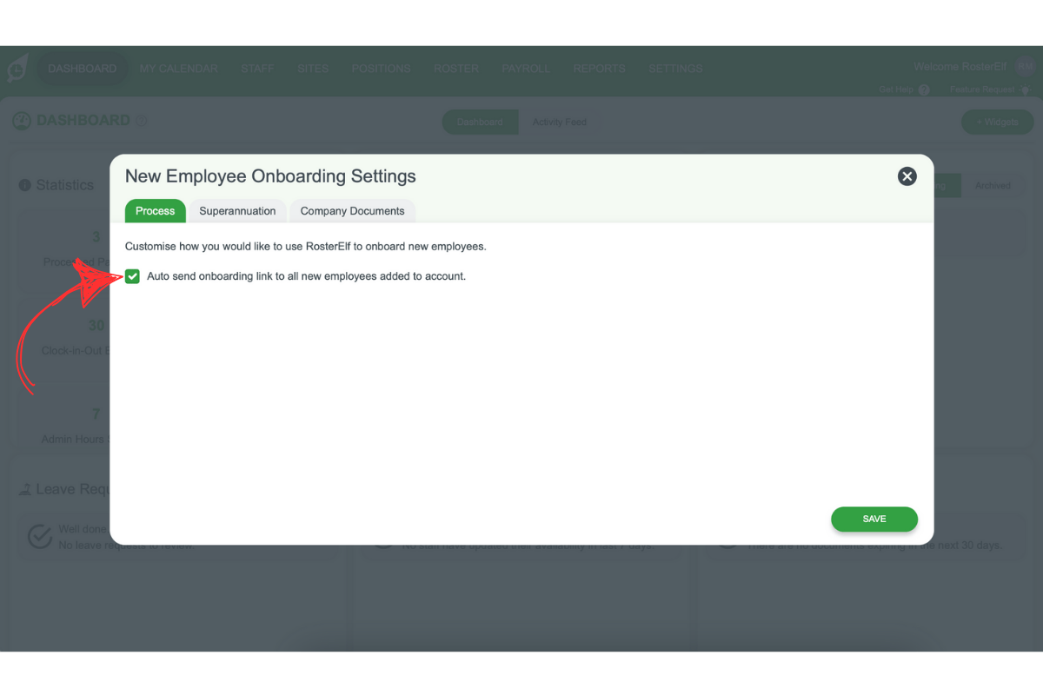Click the dashboard gauge icon beside DASHBOARD heading

pyautogui.click(x=22, y=121)
